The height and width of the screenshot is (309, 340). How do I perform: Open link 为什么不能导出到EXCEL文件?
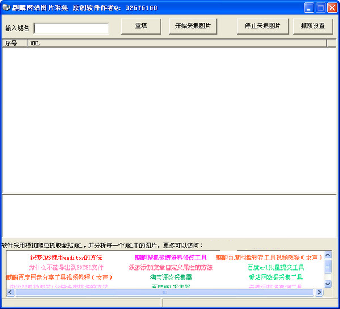[x=66, y=268]
